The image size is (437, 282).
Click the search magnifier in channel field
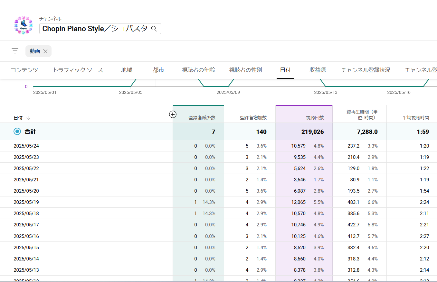pyautogui.click(x=154, y=29)
